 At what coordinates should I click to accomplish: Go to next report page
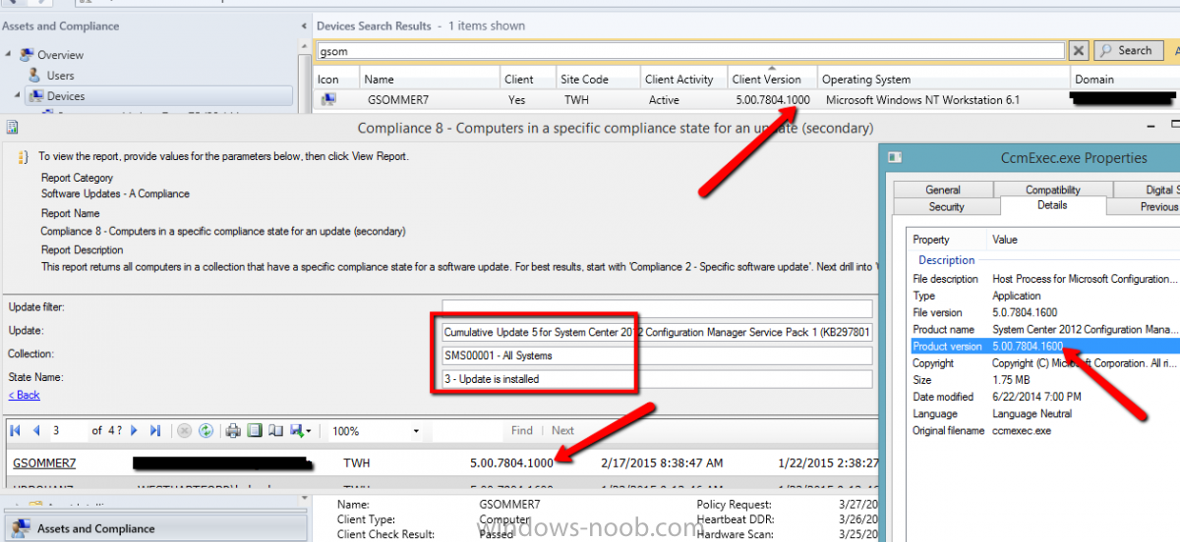pyautogui.click(x=135, y=431)
